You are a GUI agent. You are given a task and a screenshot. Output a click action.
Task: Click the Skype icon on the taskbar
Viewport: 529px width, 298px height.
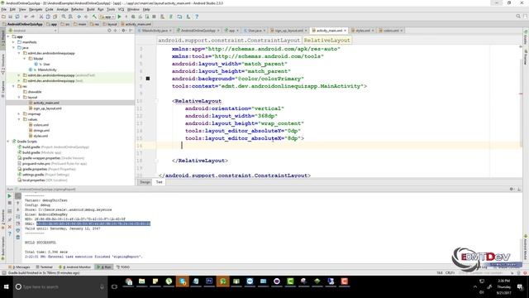tap(183, 281)
